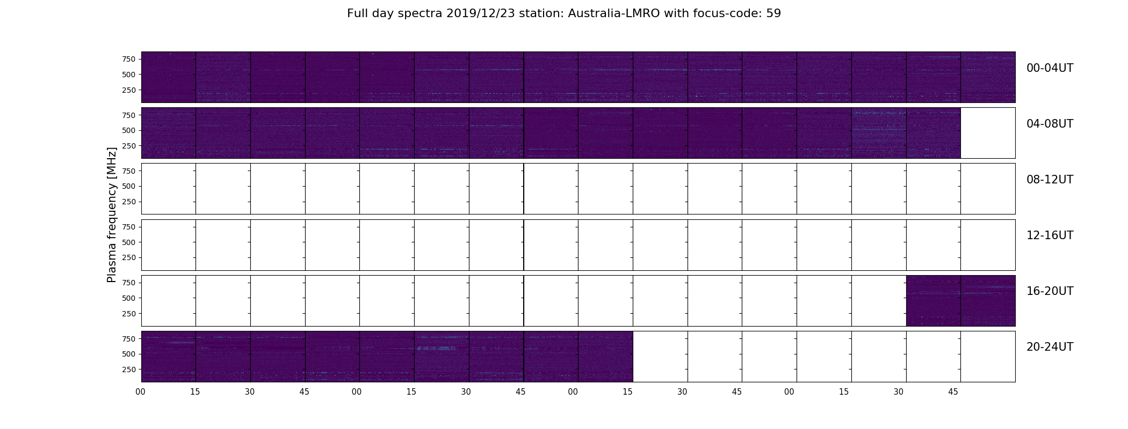Click the '500' tick in the 12-16UT row

point(129,242)
